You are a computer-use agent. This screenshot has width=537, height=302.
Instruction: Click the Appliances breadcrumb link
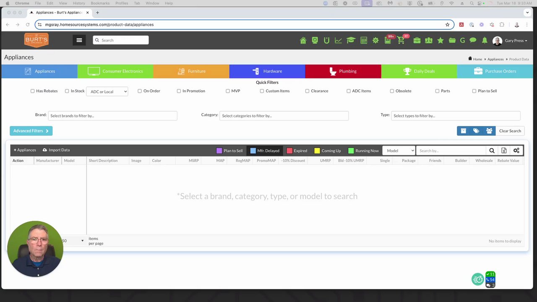(x=495, y=59)
